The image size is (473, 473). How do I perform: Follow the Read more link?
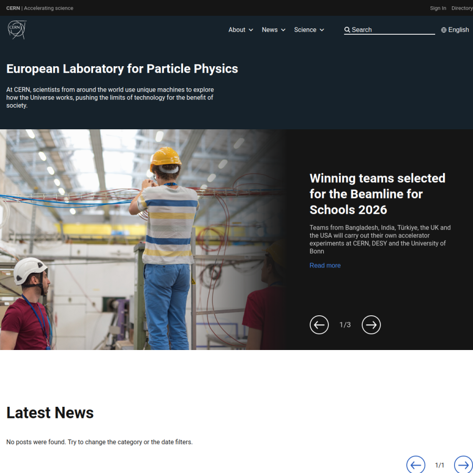click(325, 265)
